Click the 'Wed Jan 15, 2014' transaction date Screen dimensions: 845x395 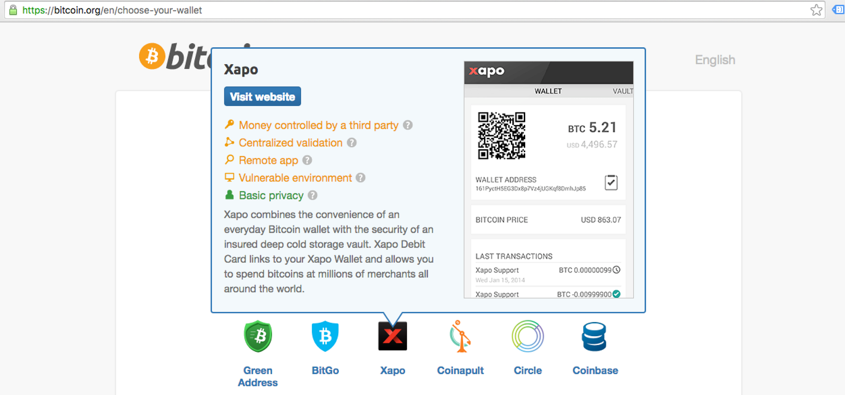(x=500, y=280)
